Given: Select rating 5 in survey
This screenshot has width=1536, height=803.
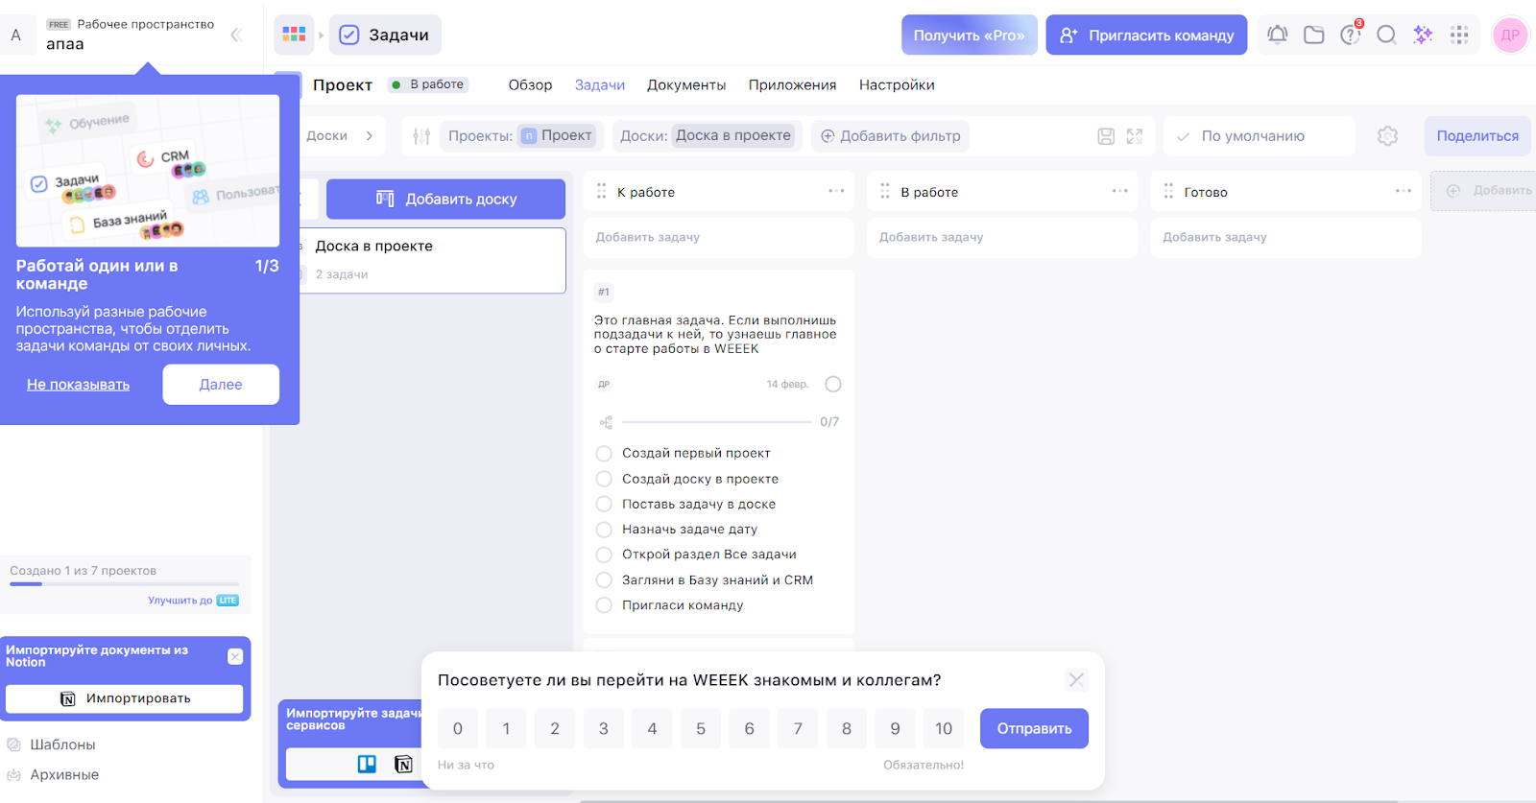Looking at the screenshot, I should click(701, 728).
